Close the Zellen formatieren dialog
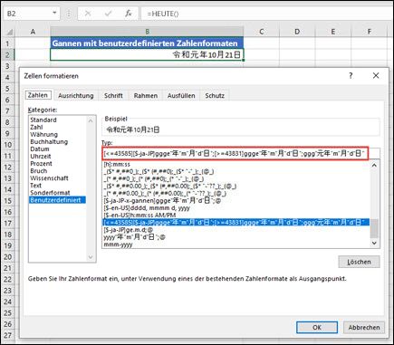 376,75
